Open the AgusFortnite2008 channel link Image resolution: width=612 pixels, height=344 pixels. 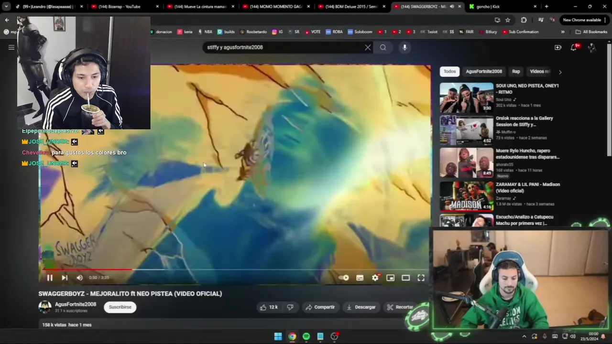pos(76,304)
